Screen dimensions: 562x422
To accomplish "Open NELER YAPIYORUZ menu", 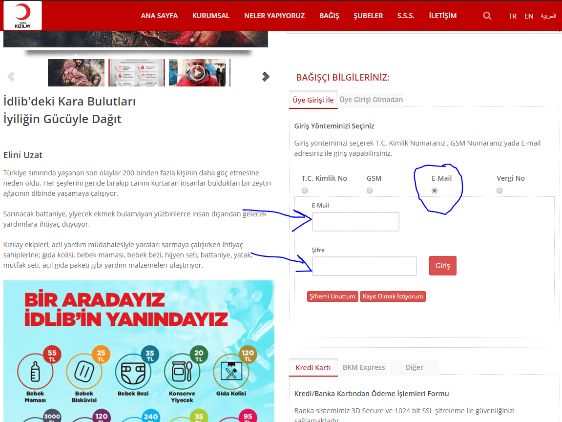I will 274,16.
